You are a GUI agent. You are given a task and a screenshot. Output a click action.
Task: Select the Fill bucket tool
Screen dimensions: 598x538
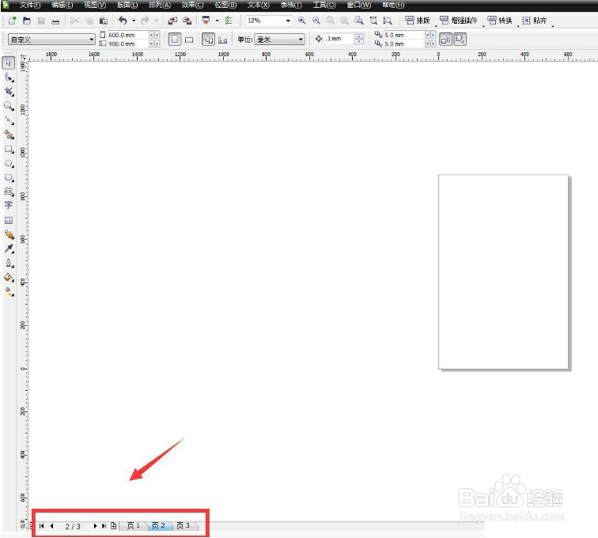(x=9, y=278)
